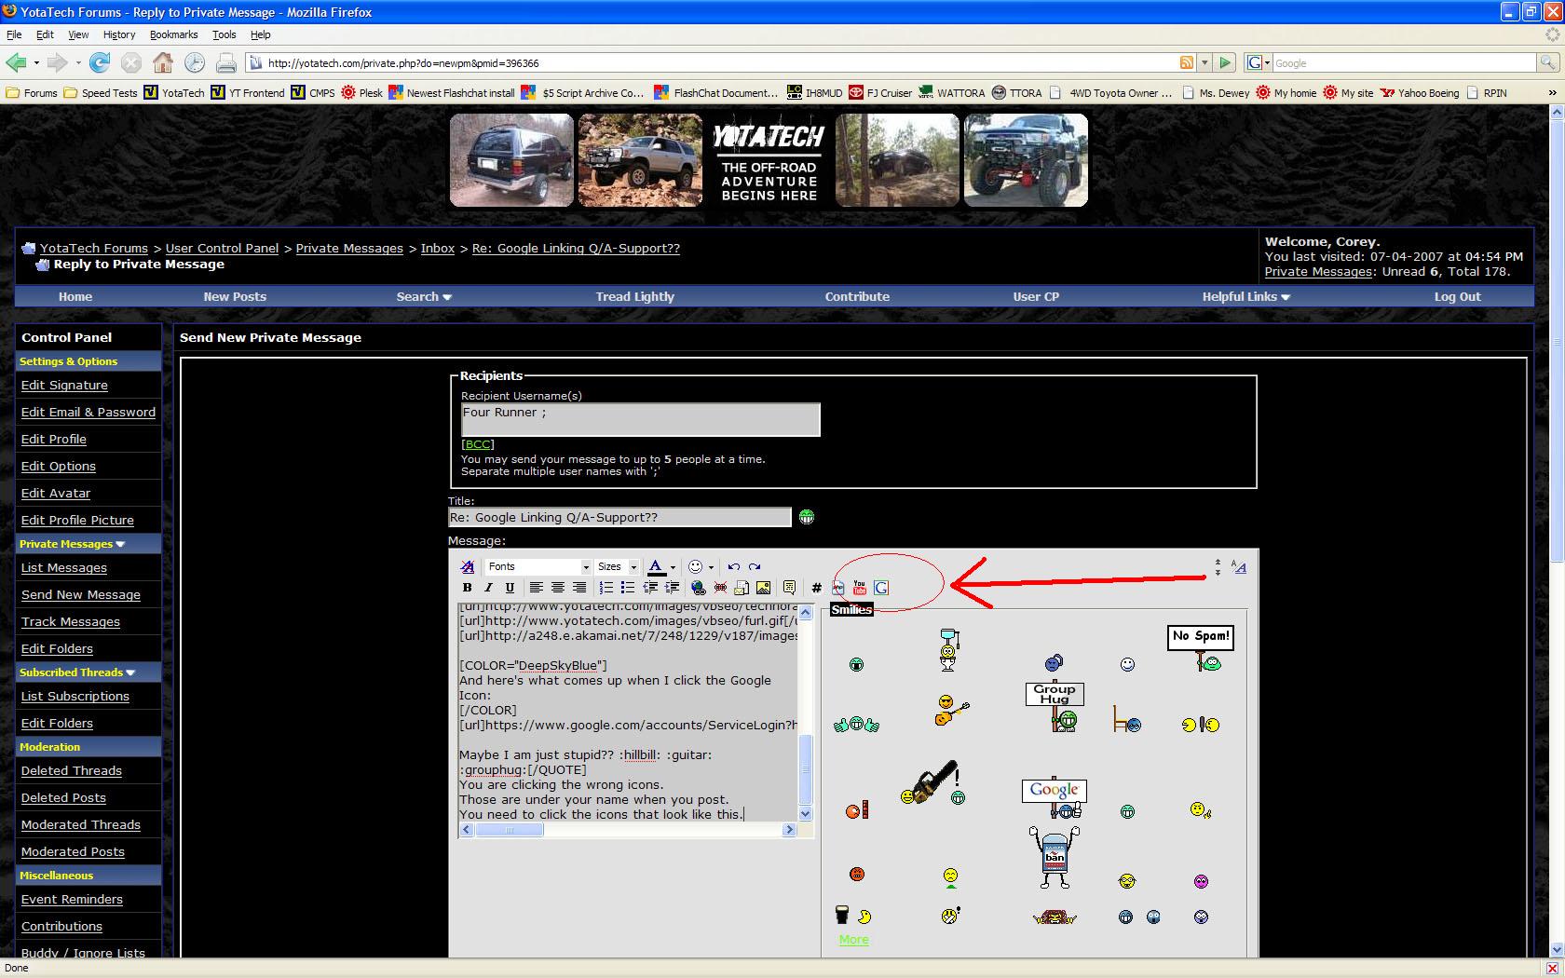
Task: Switch editor mode icon
Action: click(x=1238, y=566)
